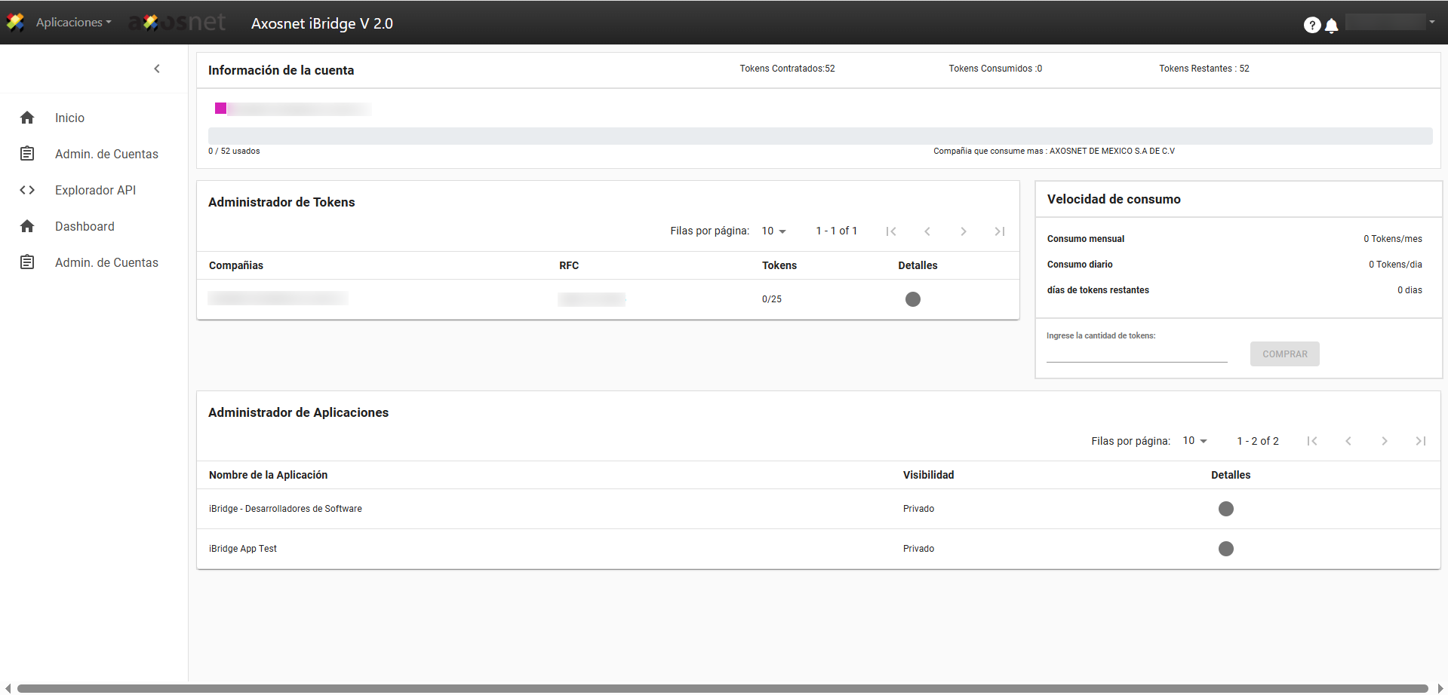Change rows per page in Administrador de Tokens

773,231
